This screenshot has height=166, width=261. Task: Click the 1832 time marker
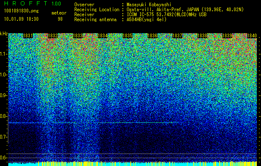[53, 36]
